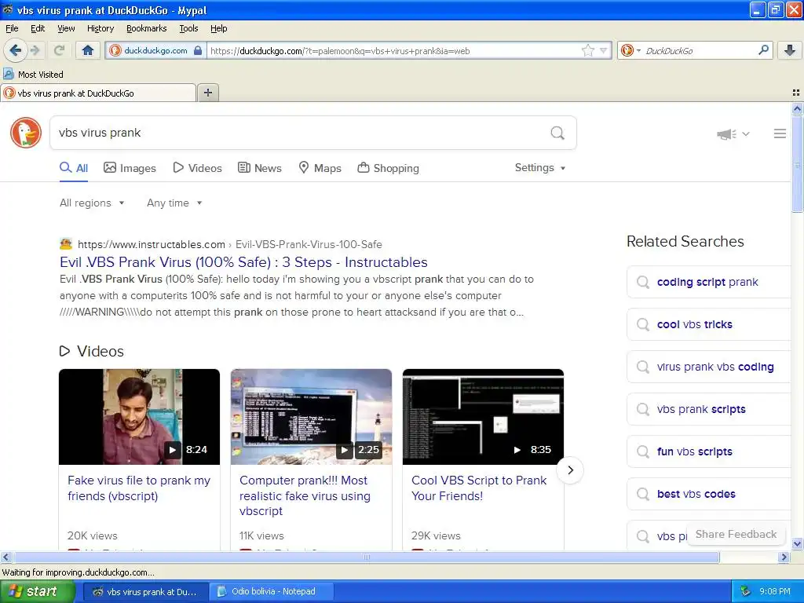Open a new tab with the plus button
Image resolution: width=804 pixels, height=603 pixels.
(208, 93)
